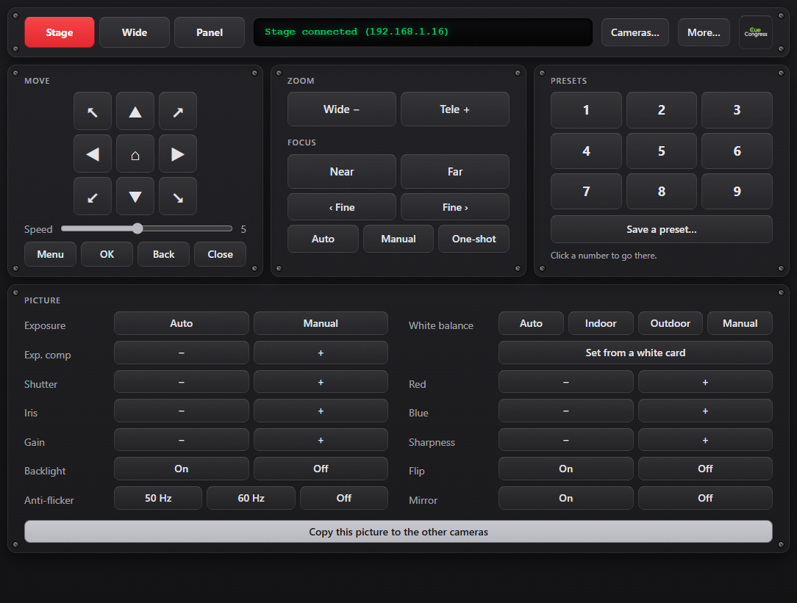
Task: Move camera down-left with diagonal arrow
Action: (93, 196)
